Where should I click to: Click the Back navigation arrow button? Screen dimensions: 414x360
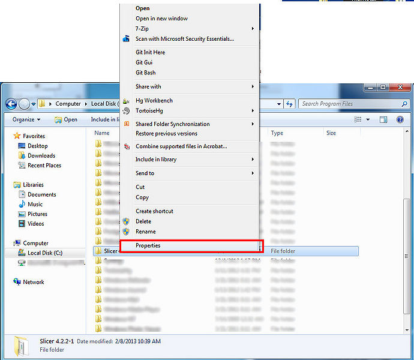[11, 104]
